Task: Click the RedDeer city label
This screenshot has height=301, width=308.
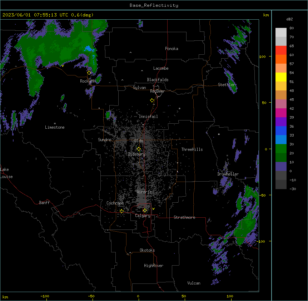Action: [157, 91]
